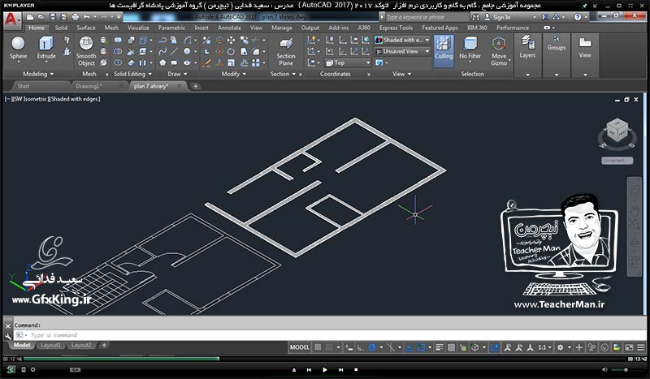Open the Top UCS dropdown in Coordinates
Image resolution: width=650 pixels, height=379 pixels.
[x=348, y=63]
